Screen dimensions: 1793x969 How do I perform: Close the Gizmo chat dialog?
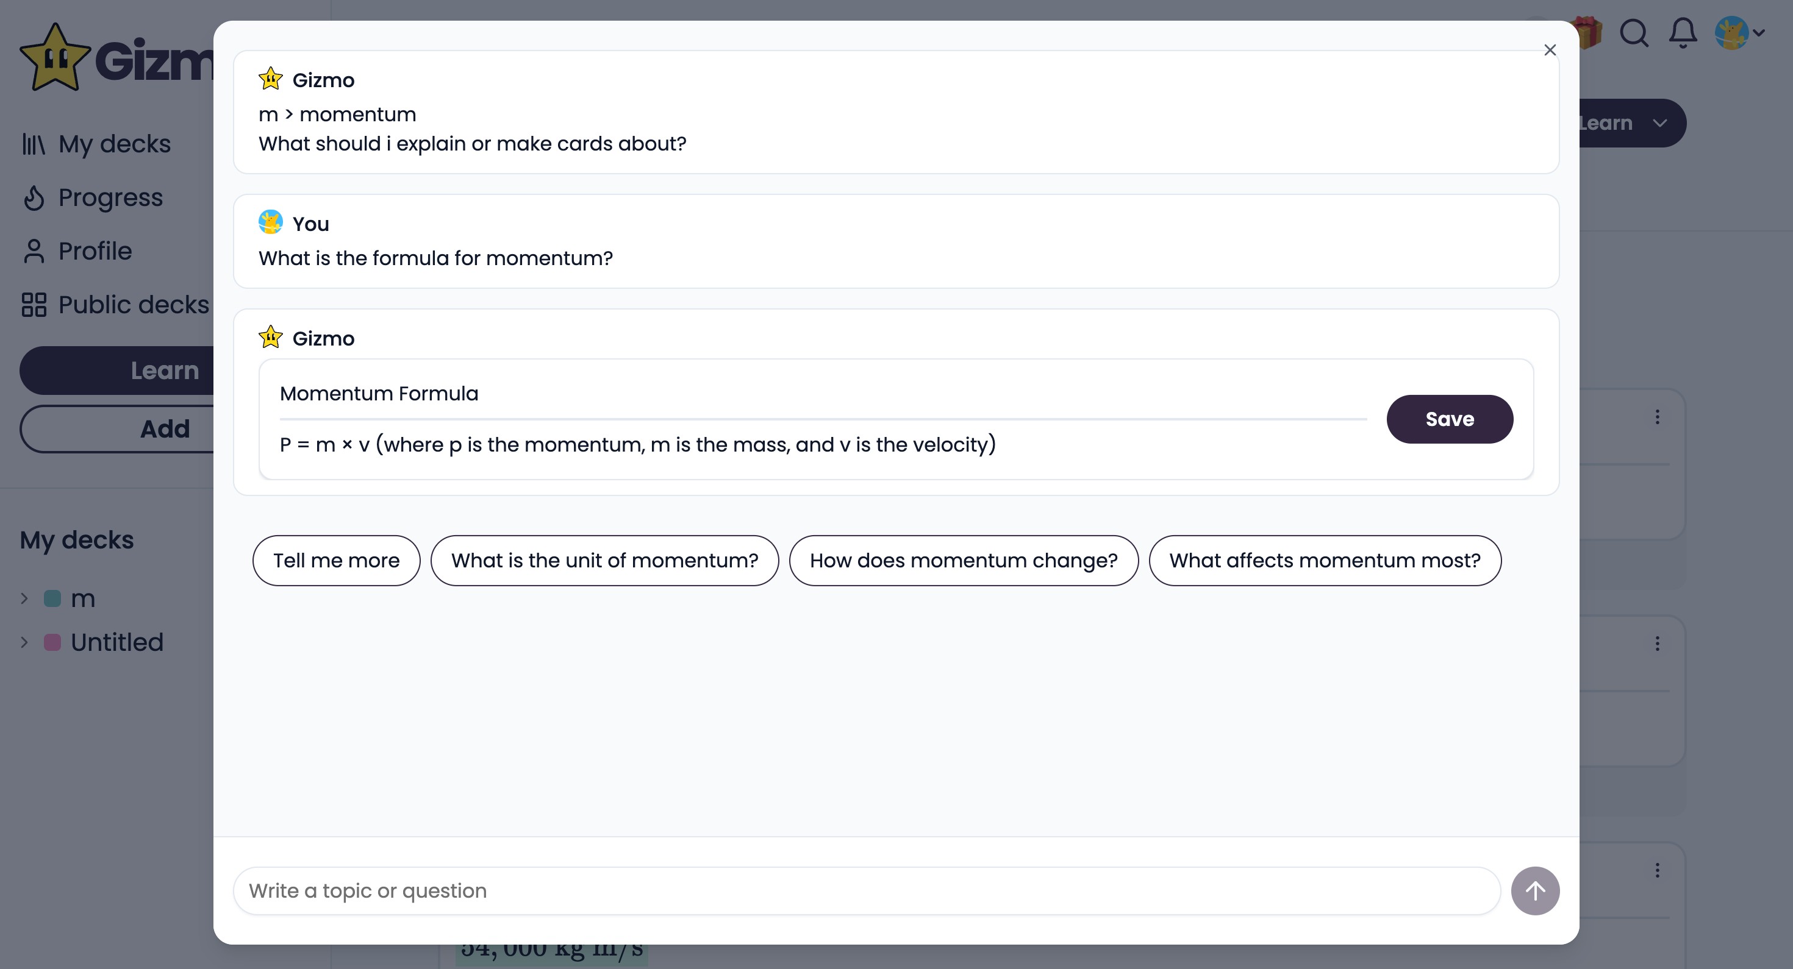point(1550,50)
